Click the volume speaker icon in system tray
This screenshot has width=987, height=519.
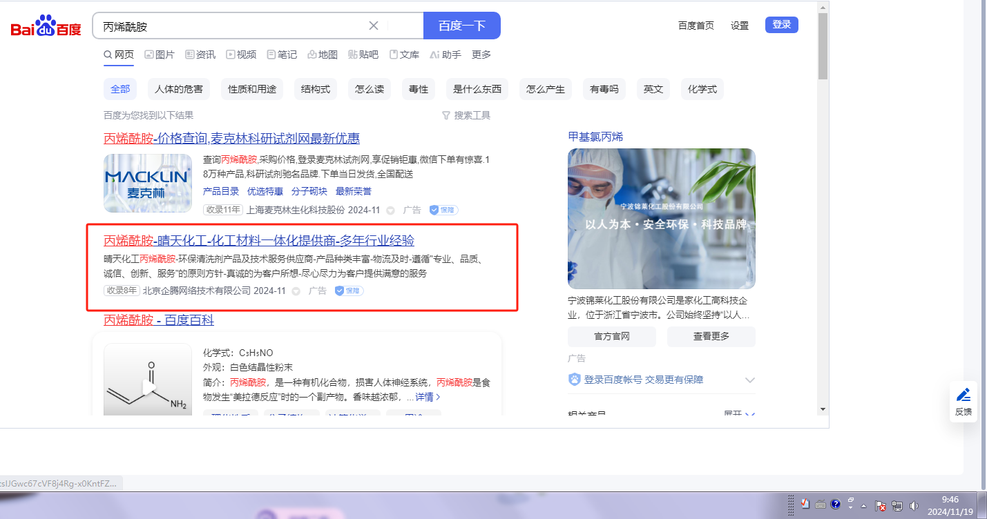point(914,506)
